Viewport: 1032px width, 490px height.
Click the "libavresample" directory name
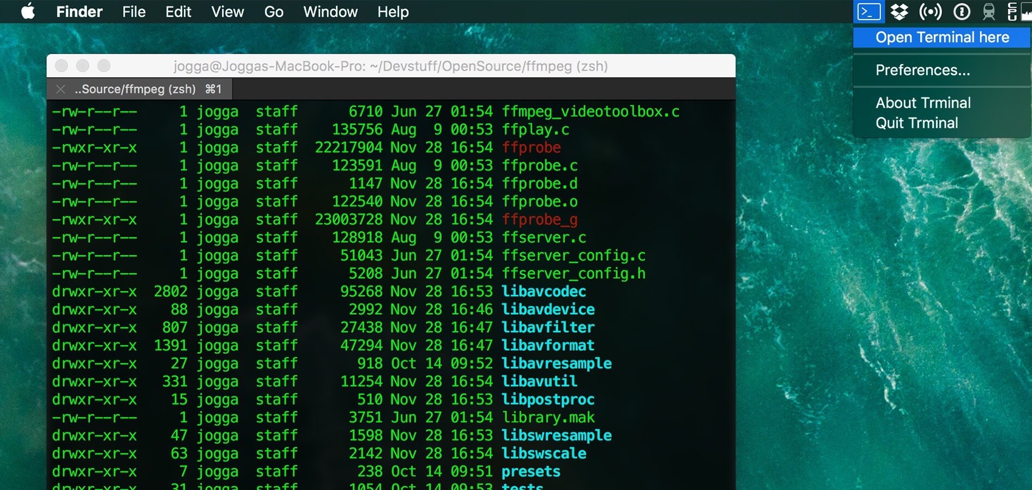(x=557, y=363)
